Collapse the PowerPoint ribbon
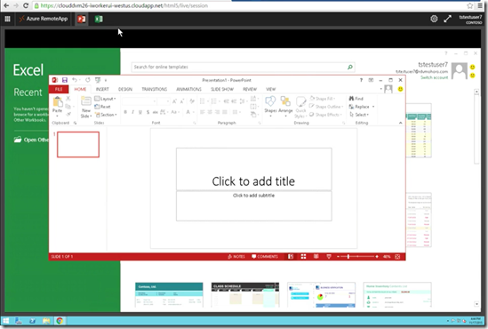 (400, 123)
